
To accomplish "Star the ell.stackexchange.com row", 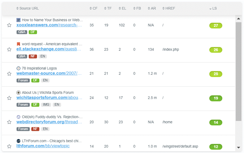I will [x=9, y=49].
